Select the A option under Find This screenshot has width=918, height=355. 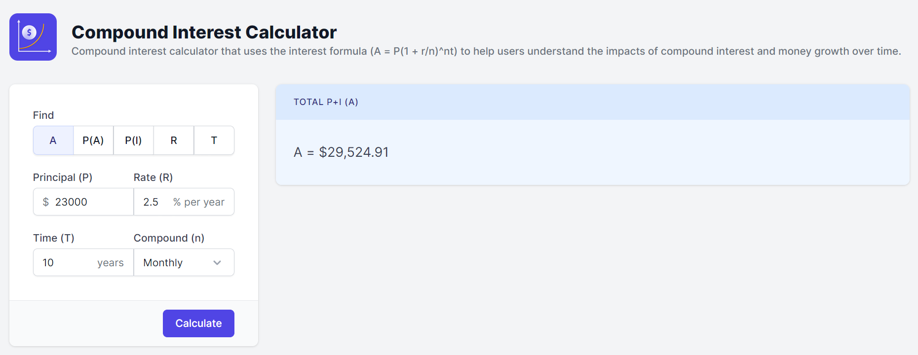coord(53,141)
